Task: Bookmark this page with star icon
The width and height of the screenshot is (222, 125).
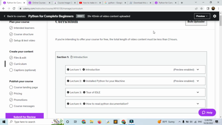Action: (202, 8)
